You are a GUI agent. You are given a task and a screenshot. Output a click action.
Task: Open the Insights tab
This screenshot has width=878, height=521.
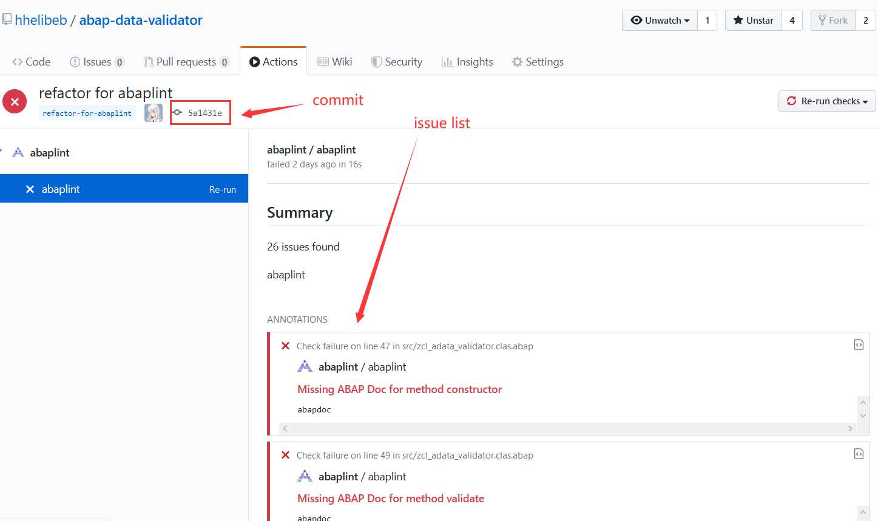coord(467,61)
